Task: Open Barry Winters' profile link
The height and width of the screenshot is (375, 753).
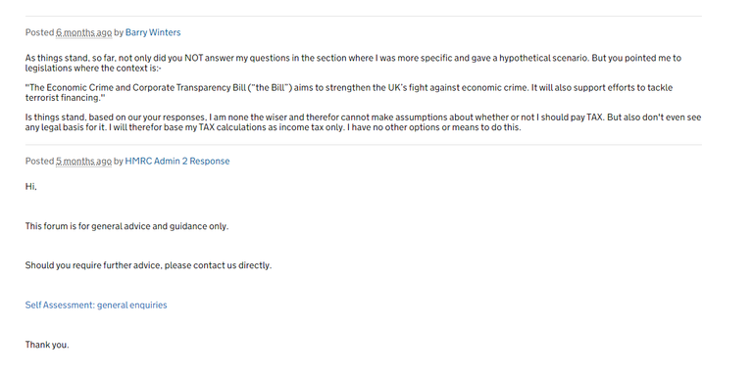Action: [x=153, y=32]
